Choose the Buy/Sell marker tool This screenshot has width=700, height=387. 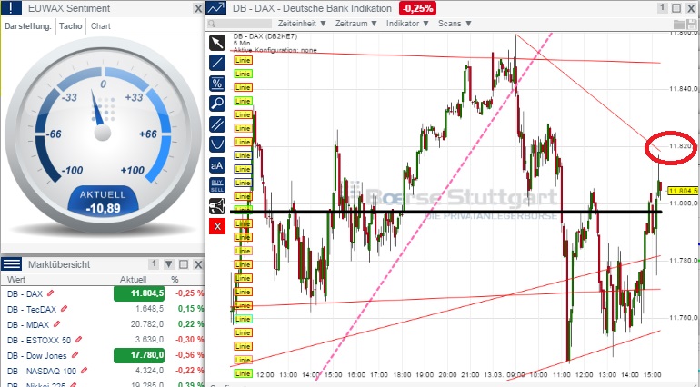point(217,185)
